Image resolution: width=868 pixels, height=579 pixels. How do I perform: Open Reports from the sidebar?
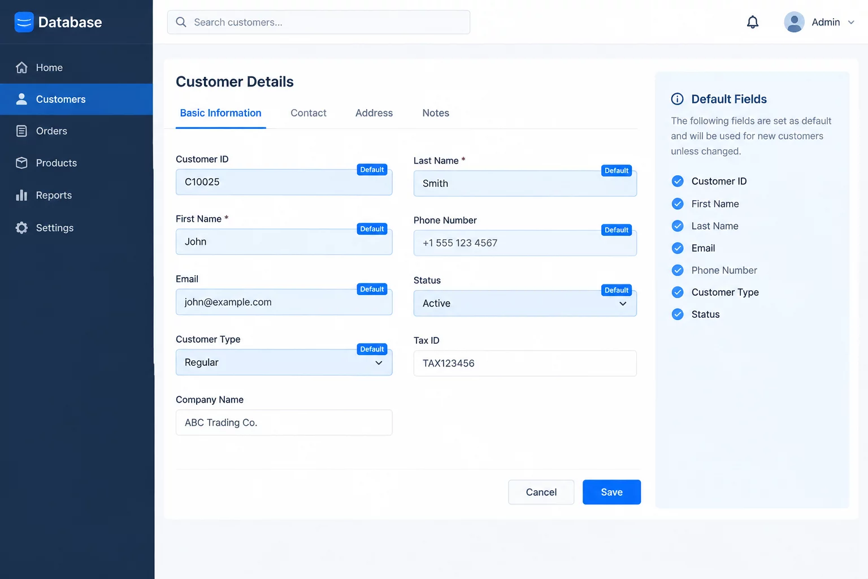pos(76,195)
